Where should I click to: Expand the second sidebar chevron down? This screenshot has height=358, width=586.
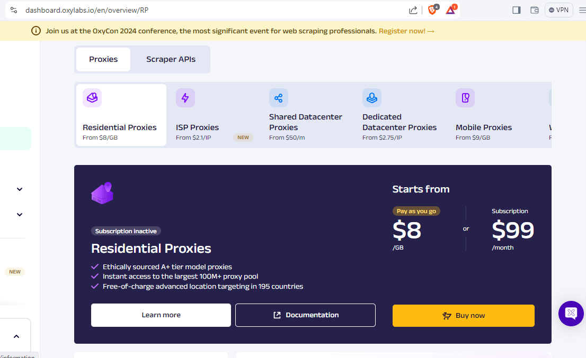tap(20, 215)
